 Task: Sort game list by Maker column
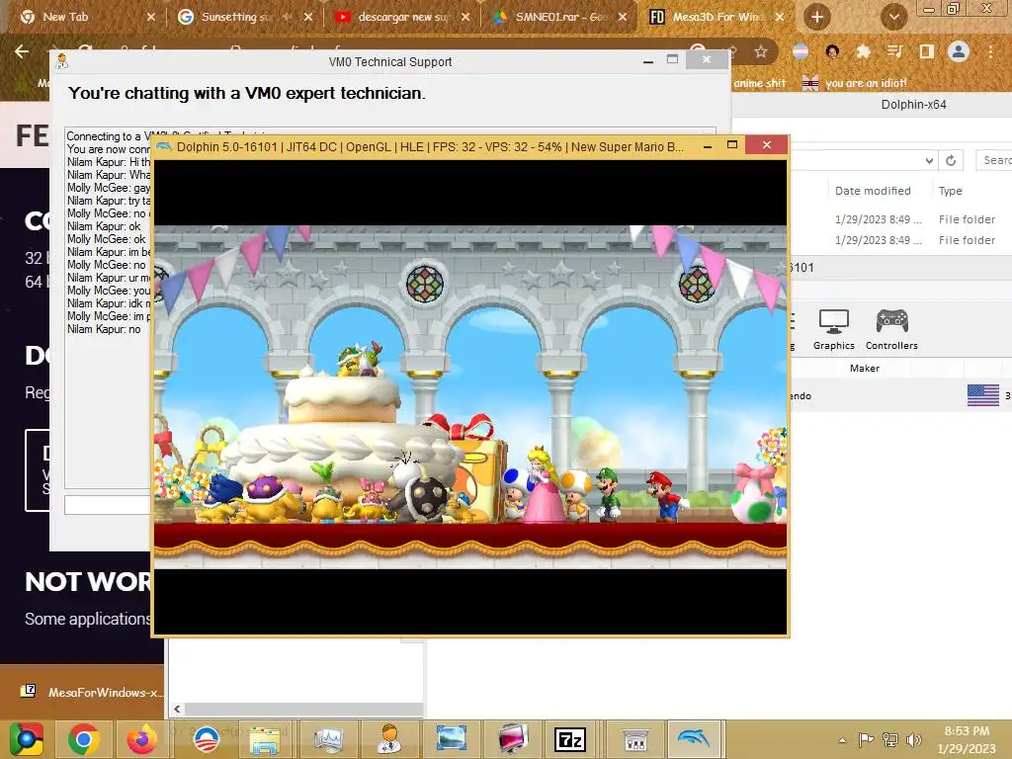pyautogui.click(x=864, y=368)
